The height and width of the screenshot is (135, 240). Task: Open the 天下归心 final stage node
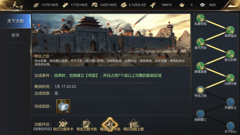230,126
